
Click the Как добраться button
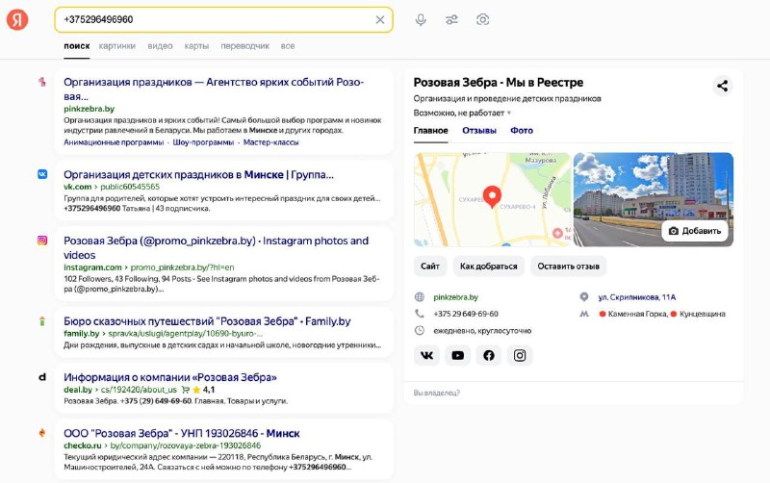pyautogui.click(x=489, y=267)
